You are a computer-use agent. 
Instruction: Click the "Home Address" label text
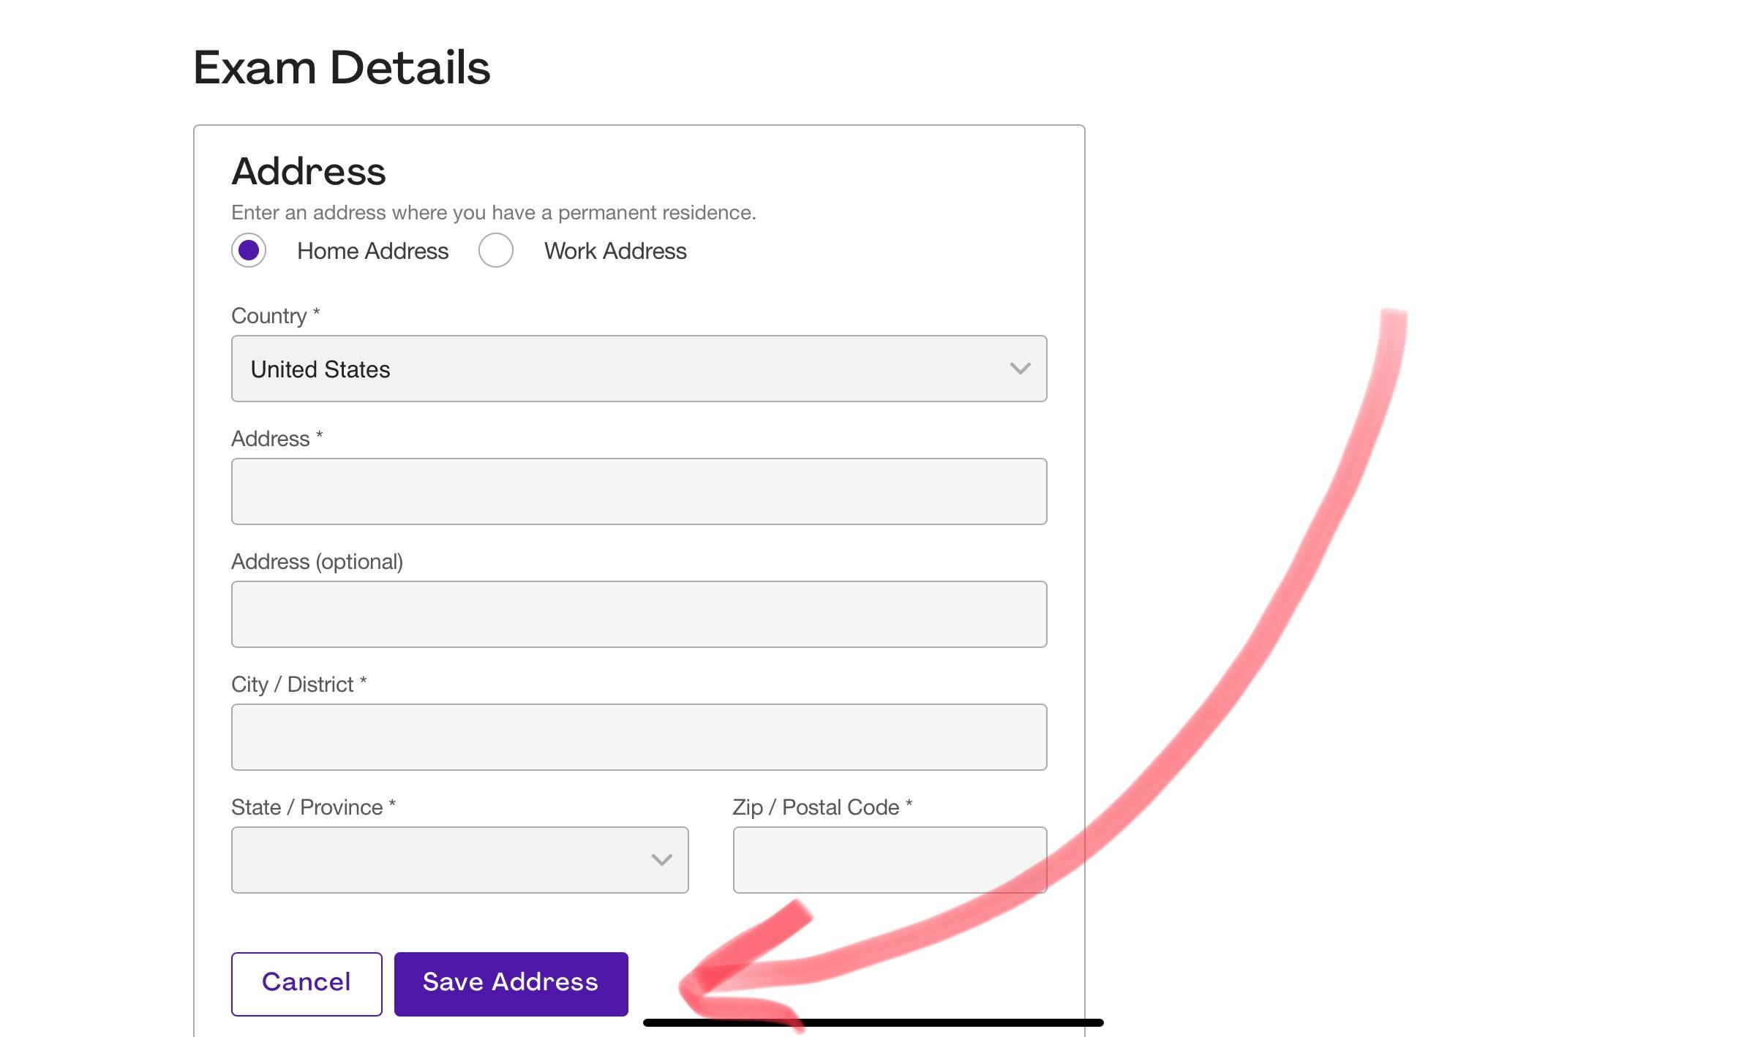372,251
